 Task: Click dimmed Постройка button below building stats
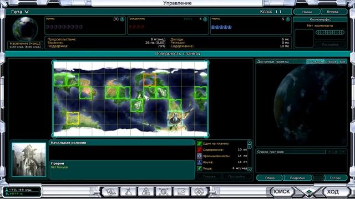tap(236, 176)
